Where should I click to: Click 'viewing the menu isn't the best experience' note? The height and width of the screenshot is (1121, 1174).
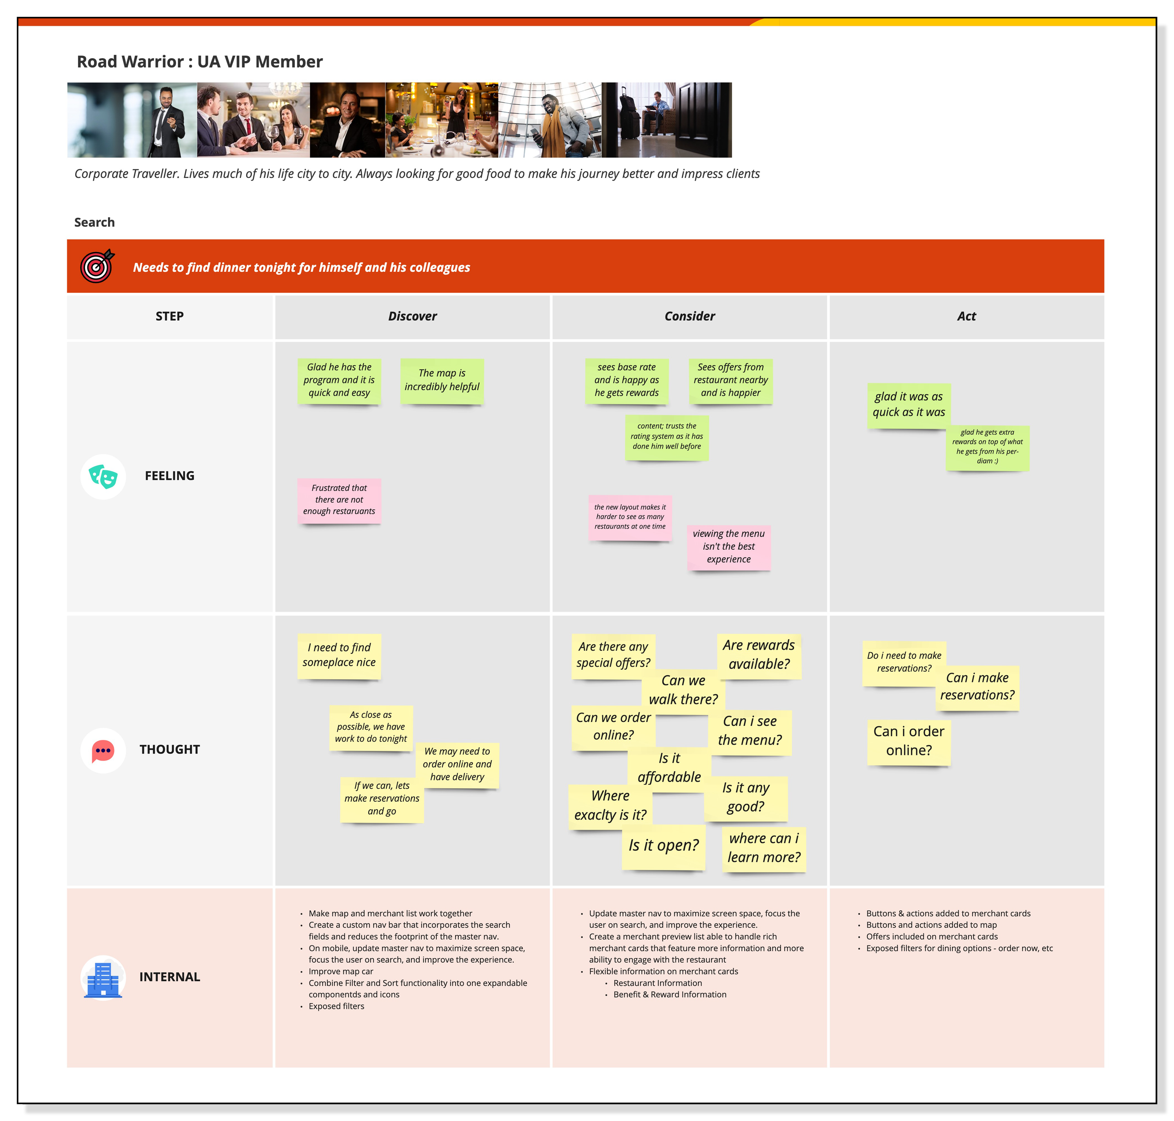click(729, 547)
